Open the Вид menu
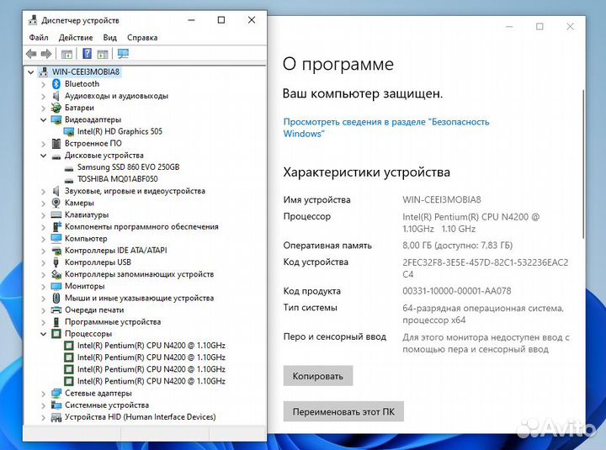 109,38
